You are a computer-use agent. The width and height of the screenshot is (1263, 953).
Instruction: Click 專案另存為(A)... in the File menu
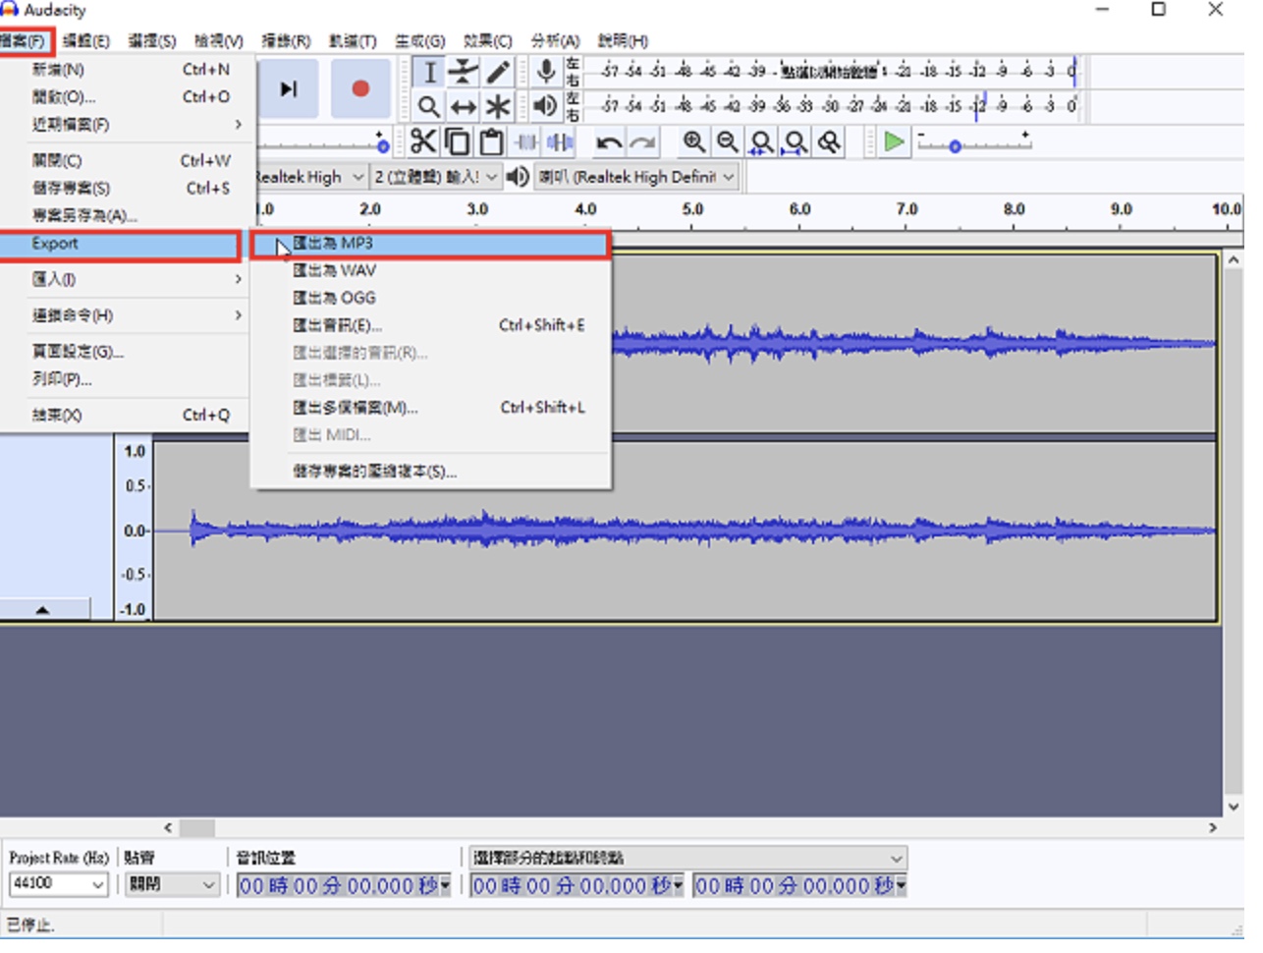click(124, 215)
